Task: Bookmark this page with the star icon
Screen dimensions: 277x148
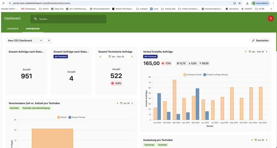Action: pyautogui.click(x=239, y=3)
